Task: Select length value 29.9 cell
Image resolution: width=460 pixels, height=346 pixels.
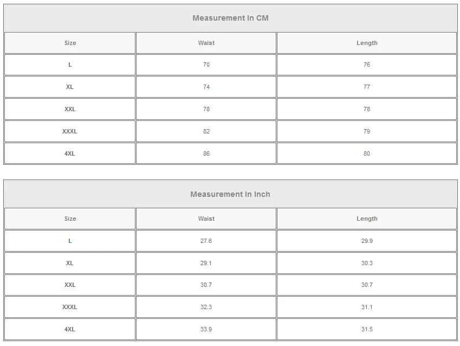Action: 367,241
